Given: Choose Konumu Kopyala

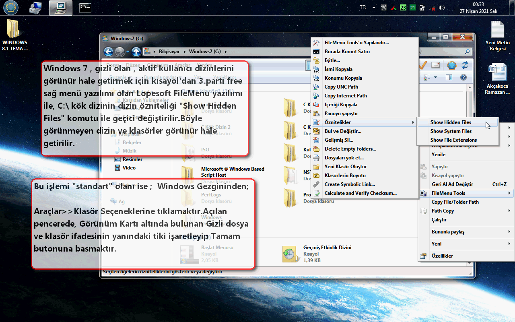Looking at the screenshot, I should [364, 78].
